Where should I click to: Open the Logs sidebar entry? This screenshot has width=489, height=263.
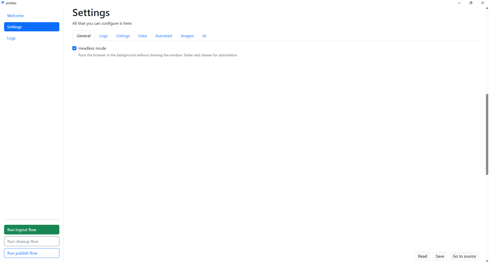(x=11, y=38)
